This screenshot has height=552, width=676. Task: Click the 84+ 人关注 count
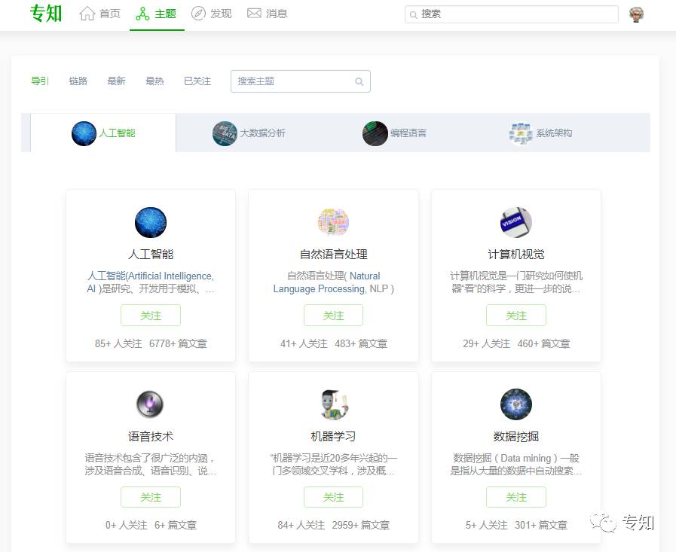coord(301,526)
